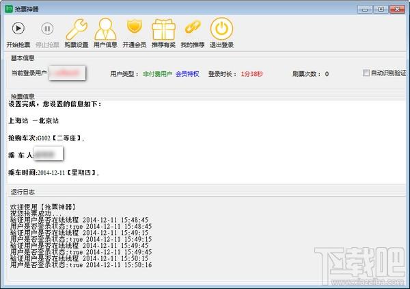The width and height of the screenshot is (410, 289).
Task: Enable the 自动识别验证 checkbox
Action: (x=366, y=73)
